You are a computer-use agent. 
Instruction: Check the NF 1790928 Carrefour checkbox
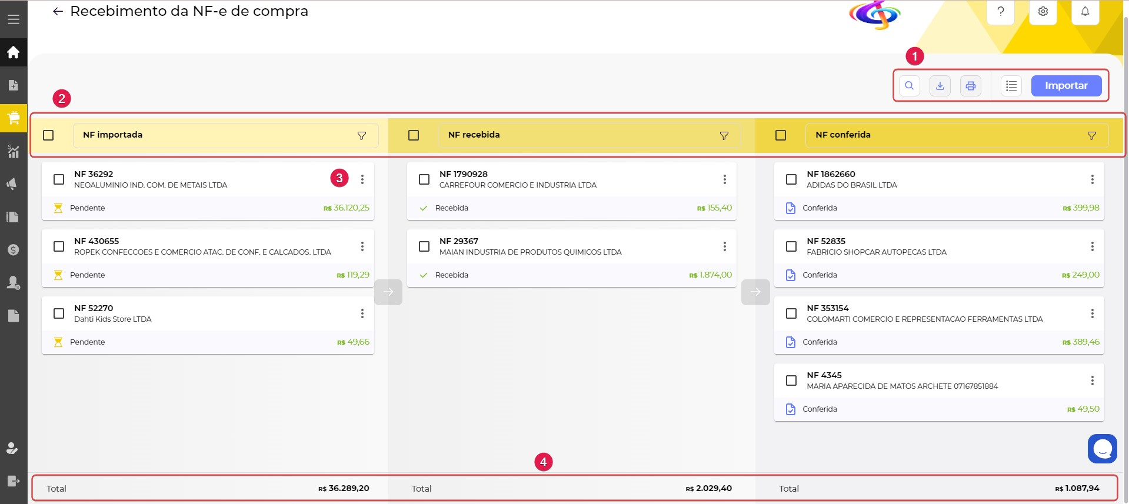424,179
